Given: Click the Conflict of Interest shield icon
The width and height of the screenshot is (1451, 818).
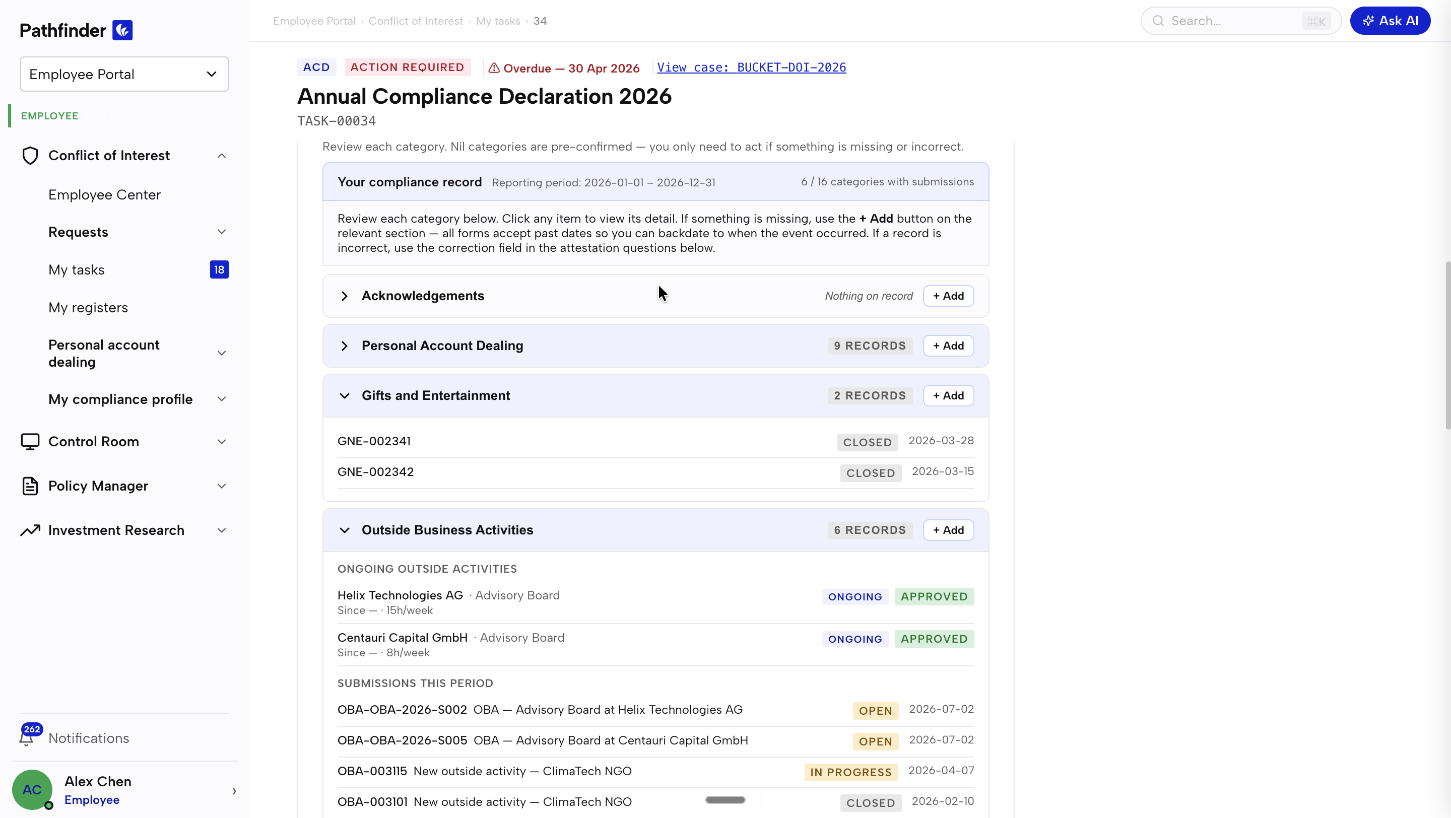Looking at the screenshot, I should 30,155.
